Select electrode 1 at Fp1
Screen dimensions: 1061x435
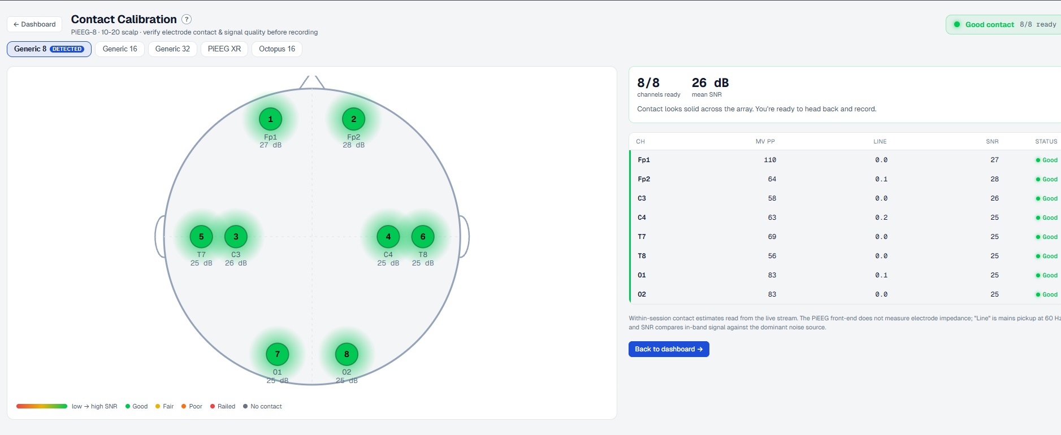point(270,119)
